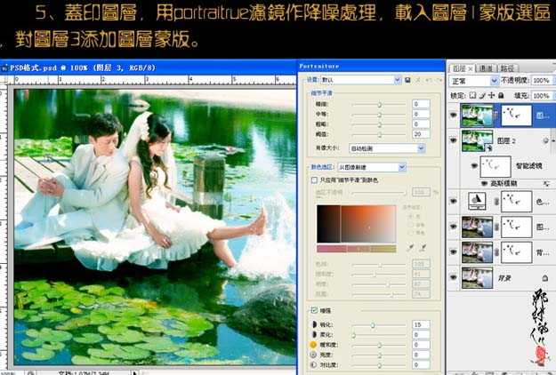Click the mask link chain on 背… layer
The height and width of the screenshot is (375, 556).
(496, 252)
